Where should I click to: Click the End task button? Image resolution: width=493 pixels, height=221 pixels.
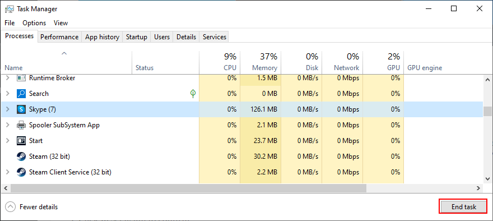click(464, 207)
